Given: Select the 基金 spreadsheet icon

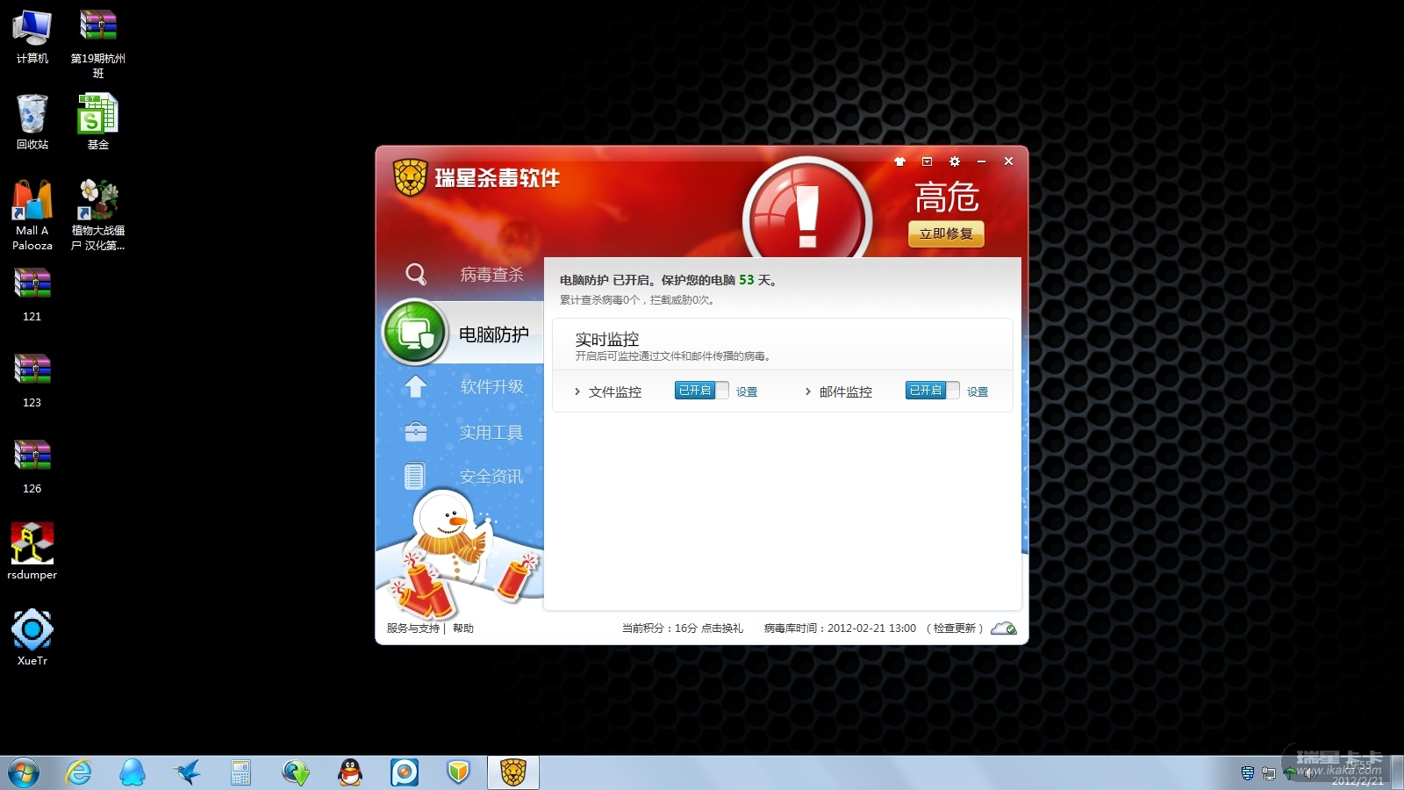Looking at the screenshot, I should click(98, 122).
